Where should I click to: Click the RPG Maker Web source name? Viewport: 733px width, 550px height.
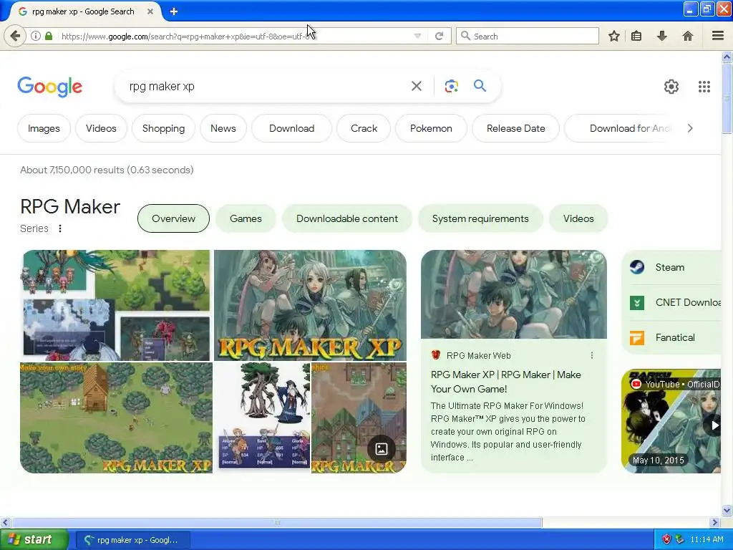click(478, 355)
